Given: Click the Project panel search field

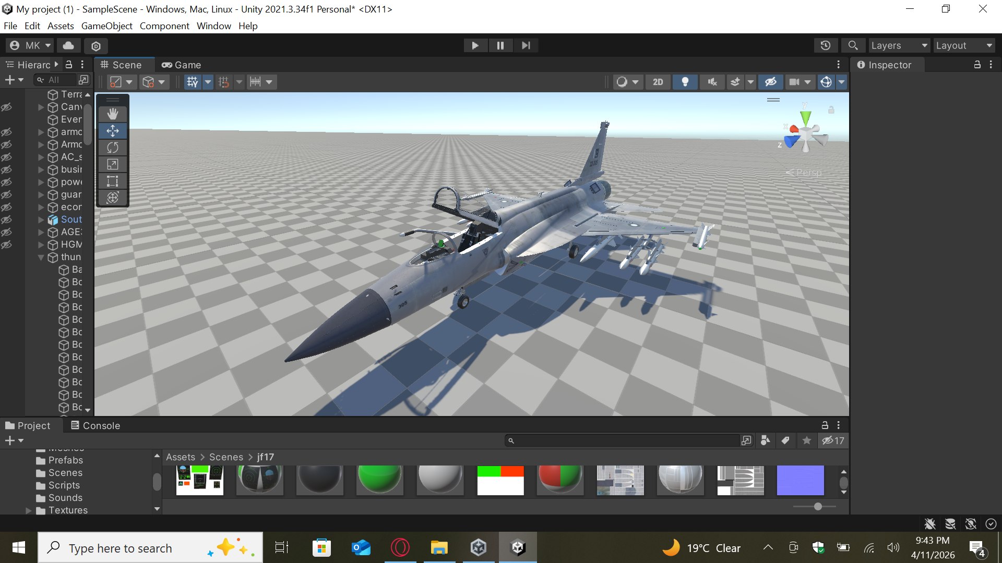Looking at the screenshot, I should pyautogui.click(x=623, y=440).
